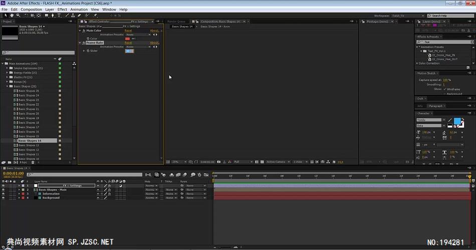Toggle the stopwatch for Color property

coord(88,38)
